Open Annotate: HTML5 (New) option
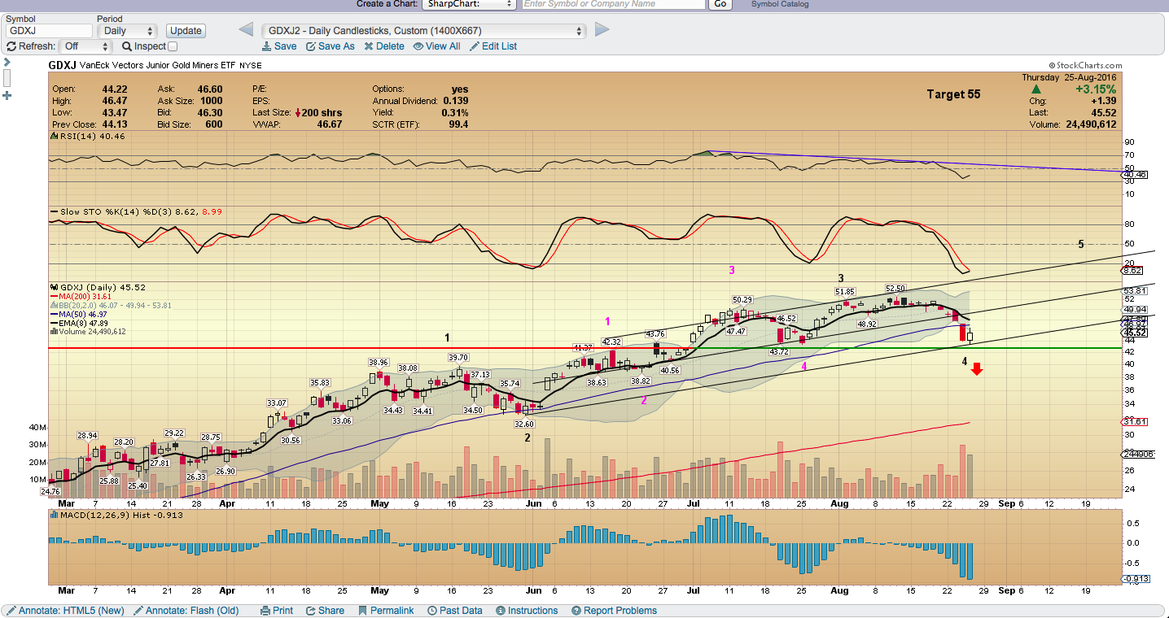Image resolution: width=1169 pixels, height=618 pixels. pos(65,611)
